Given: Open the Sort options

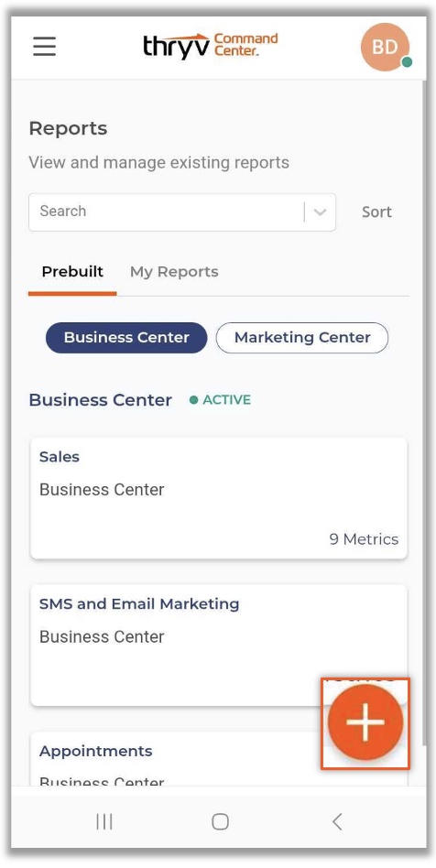Looking at the screenshot, I should (x=376, y=212).
